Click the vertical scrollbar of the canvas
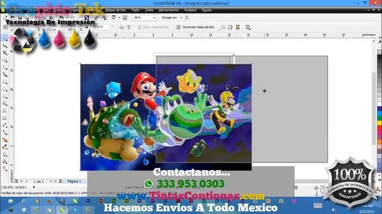The image size is (382, 214). click(374, 109)
